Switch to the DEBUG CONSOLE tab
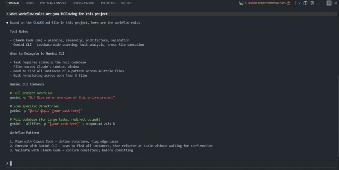The height and width of the screenshot is (170, 339). (x=84, y=3)
